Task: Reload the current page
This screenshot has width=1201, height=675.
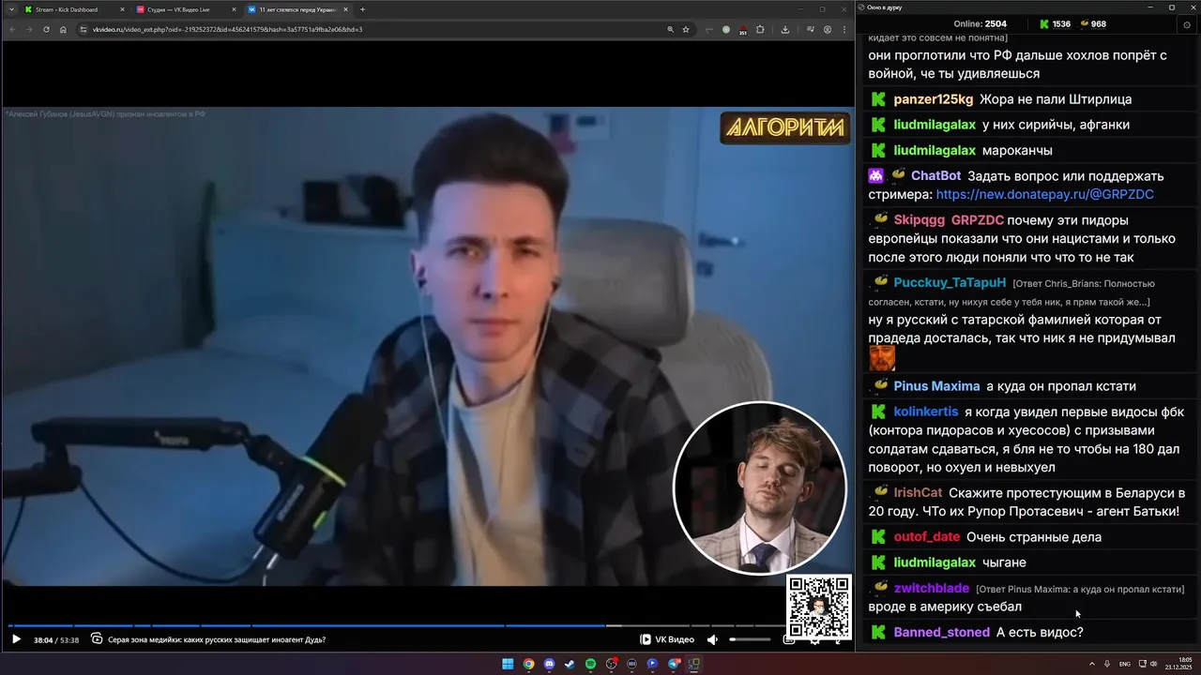Action: 46,29
